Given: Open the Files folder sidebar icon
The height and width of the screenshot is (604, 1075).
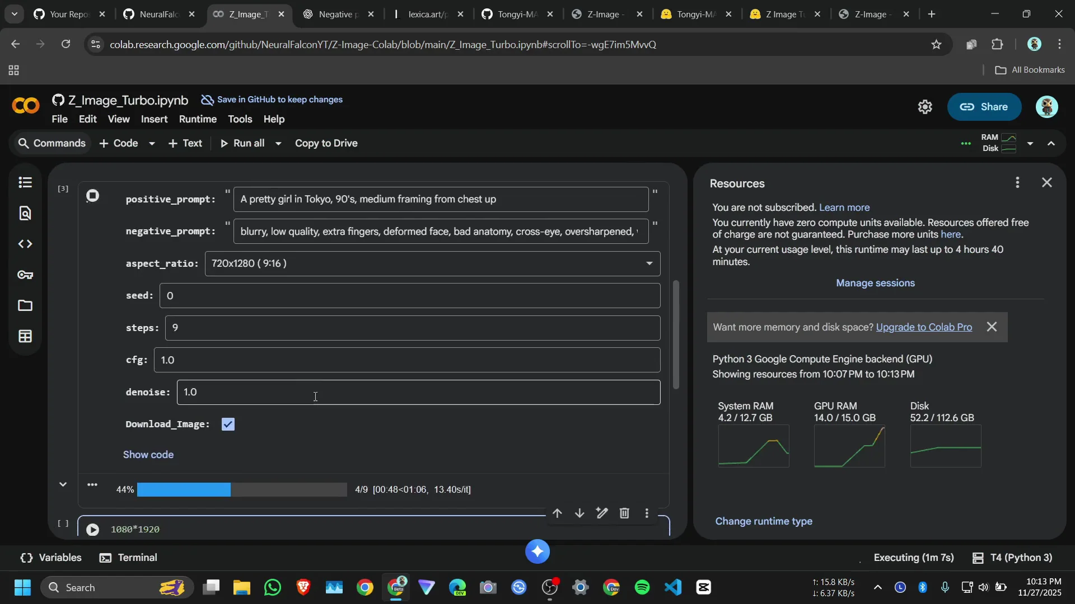Looking at the screenshot, I should click(25, 305).
